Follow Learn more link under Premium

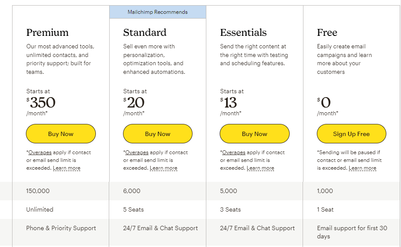click(x=66, y=168)
